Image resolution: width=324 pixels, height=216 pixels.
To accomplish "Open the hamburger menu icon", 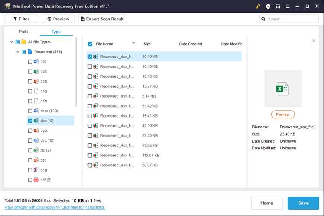I will pos(288,6).
